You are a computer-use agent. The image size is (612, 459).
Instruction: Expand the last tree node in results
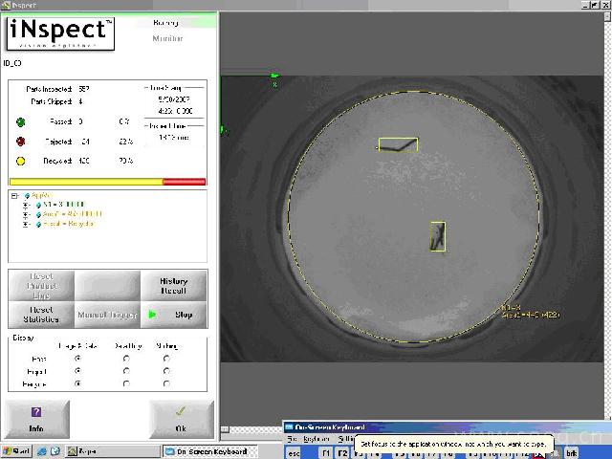[x=26, y=223]
